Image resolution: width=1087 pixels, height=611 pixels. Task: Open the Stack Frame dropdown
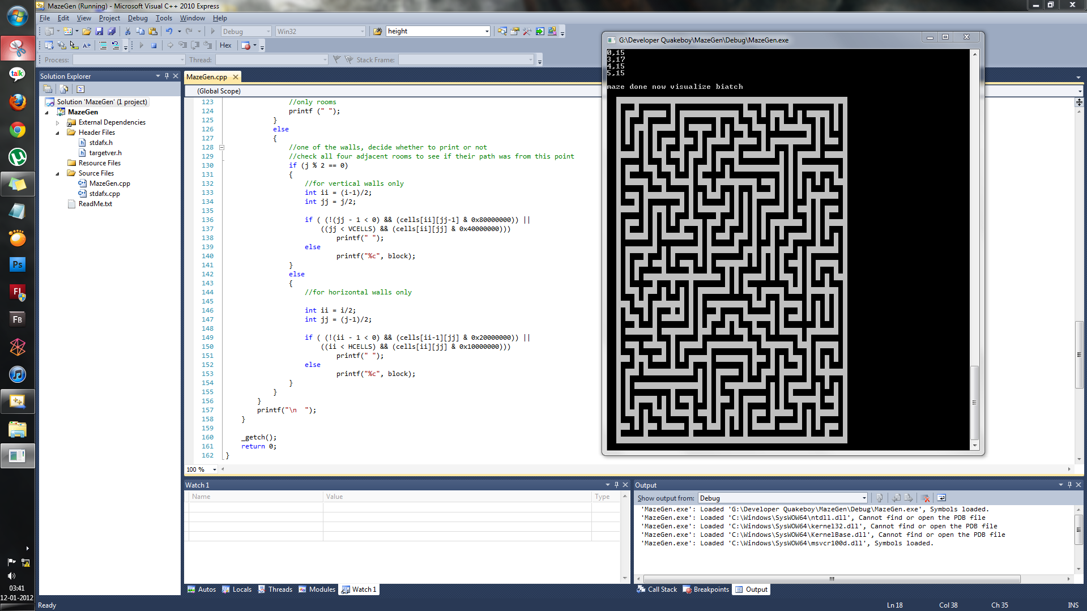(x=466, y=59)
